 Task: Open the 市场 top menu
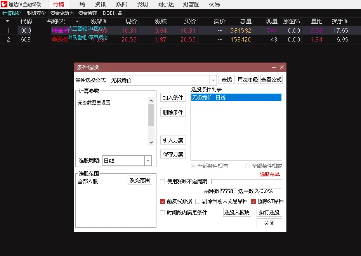pyautogui.click(x=80, y=4)
